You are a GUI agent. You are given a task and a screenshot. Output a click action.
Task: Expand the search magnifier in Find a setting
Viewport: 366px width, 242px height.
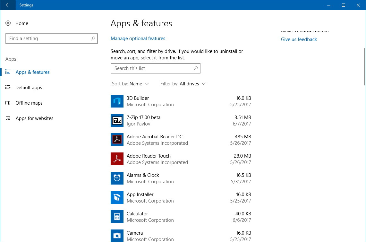coord(93,38)
